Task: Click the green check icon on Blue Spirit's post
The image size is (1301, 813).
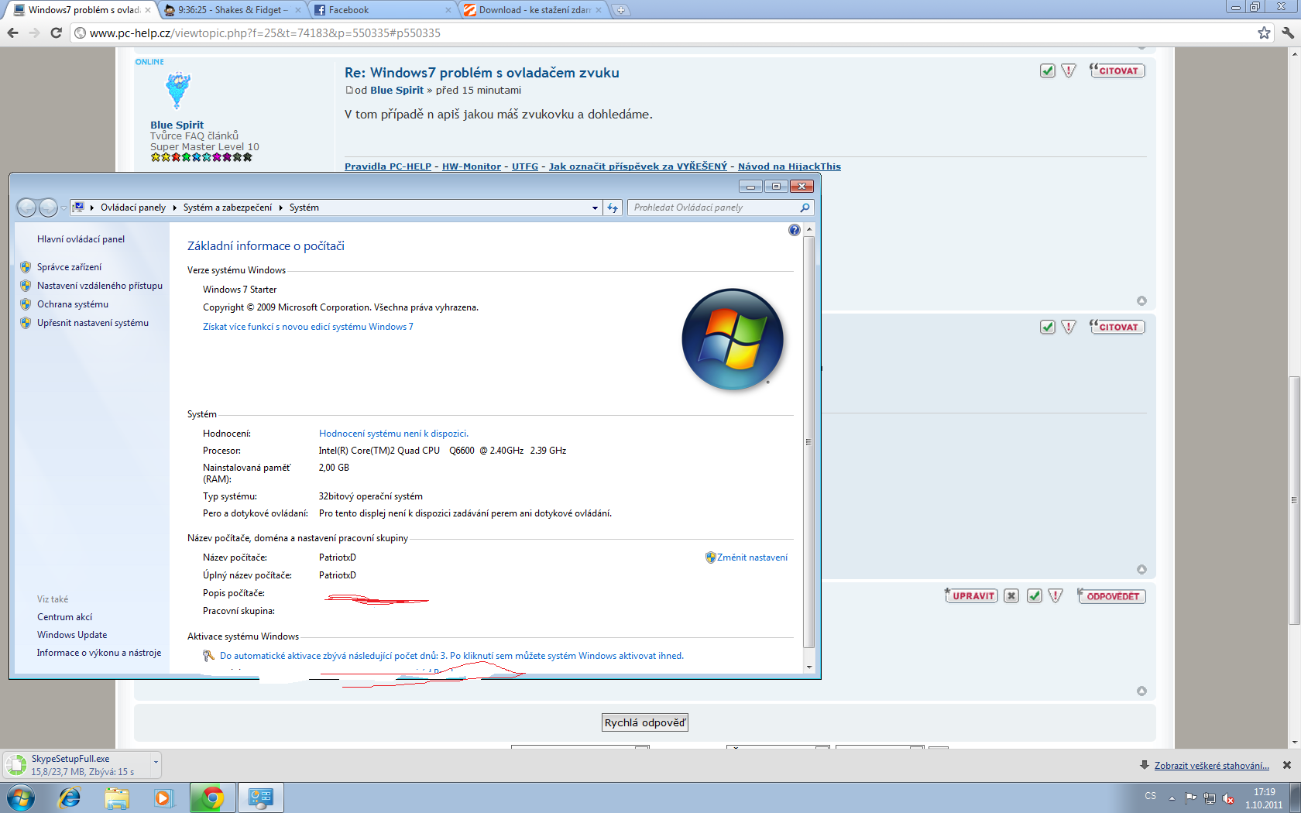Action: (x=1047, y=70)
